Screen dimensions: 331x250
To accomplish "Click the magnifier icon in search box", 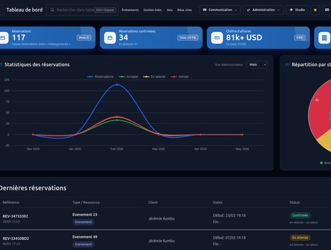I will click(52, 10).
